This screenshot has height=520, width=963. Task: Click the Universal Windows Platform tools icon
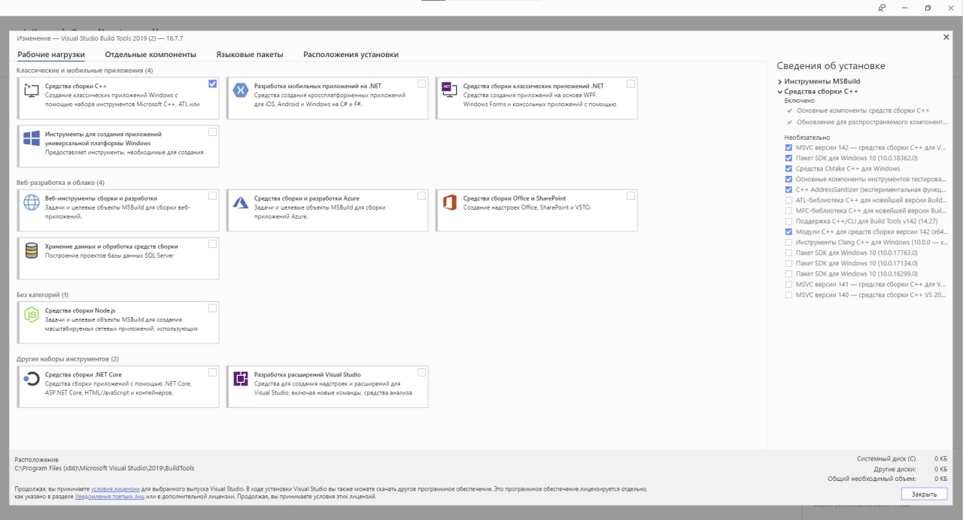(x=32, y=138)
